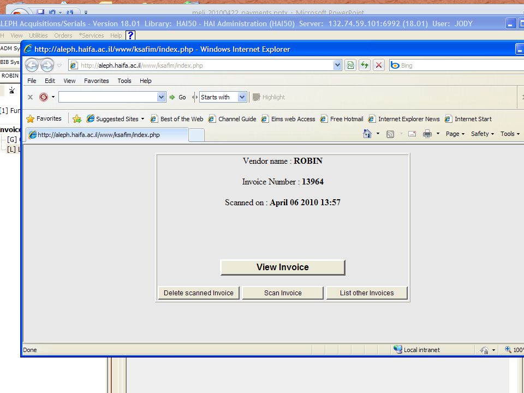Viewport: 524px width, 393px height.
Task: Click the Print icon
Action: point(427,134)
